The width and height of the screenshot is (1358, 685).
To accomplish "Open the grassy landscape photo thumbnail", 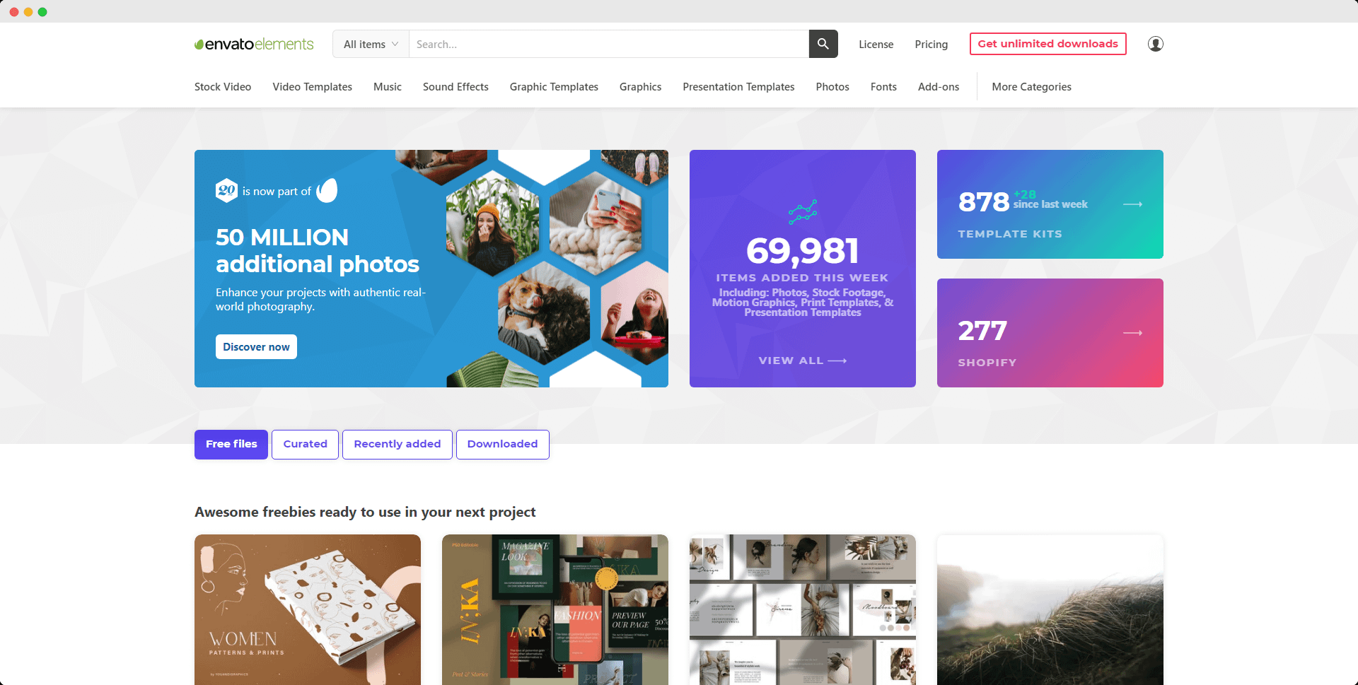I will pyautogui.click(x=1050, y=609).
